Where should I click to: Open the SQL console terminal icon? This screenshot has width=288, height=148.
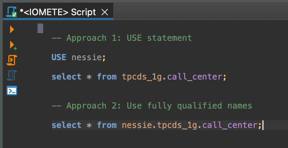12,90
